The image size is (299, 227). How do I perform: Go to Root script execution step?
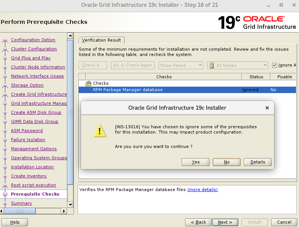tap(34, 185)
